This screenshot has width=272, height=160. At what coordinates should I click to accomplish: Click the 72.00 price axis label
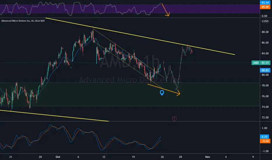(x=265, y=118)
